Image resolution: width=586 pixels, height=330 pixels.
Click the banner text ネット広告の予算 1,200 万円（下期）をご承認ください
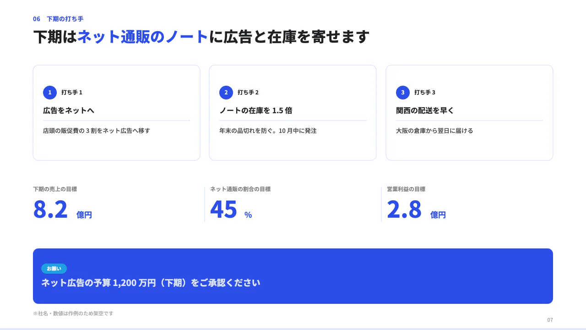pyautogui.click(x=151, y=283)
